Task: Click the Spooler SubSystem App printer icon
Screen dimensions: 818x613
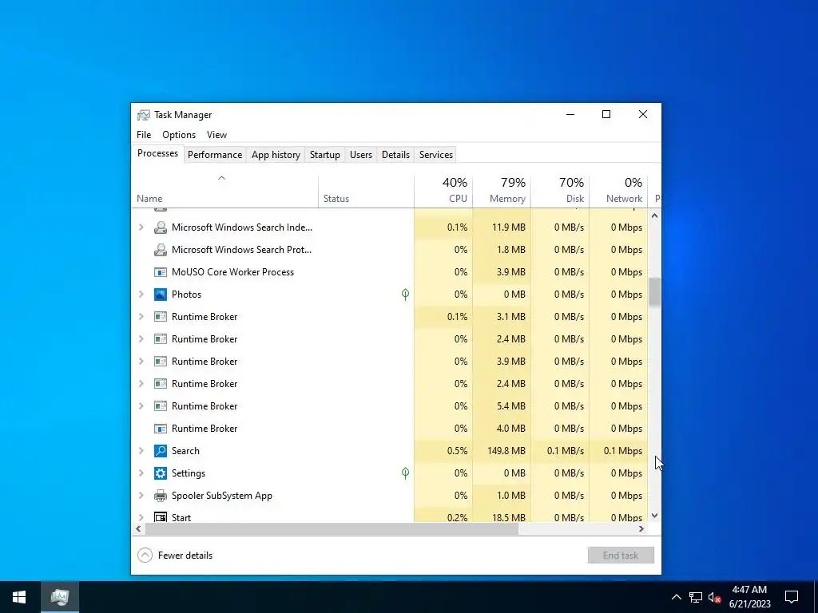Action: tap(160, 496)
